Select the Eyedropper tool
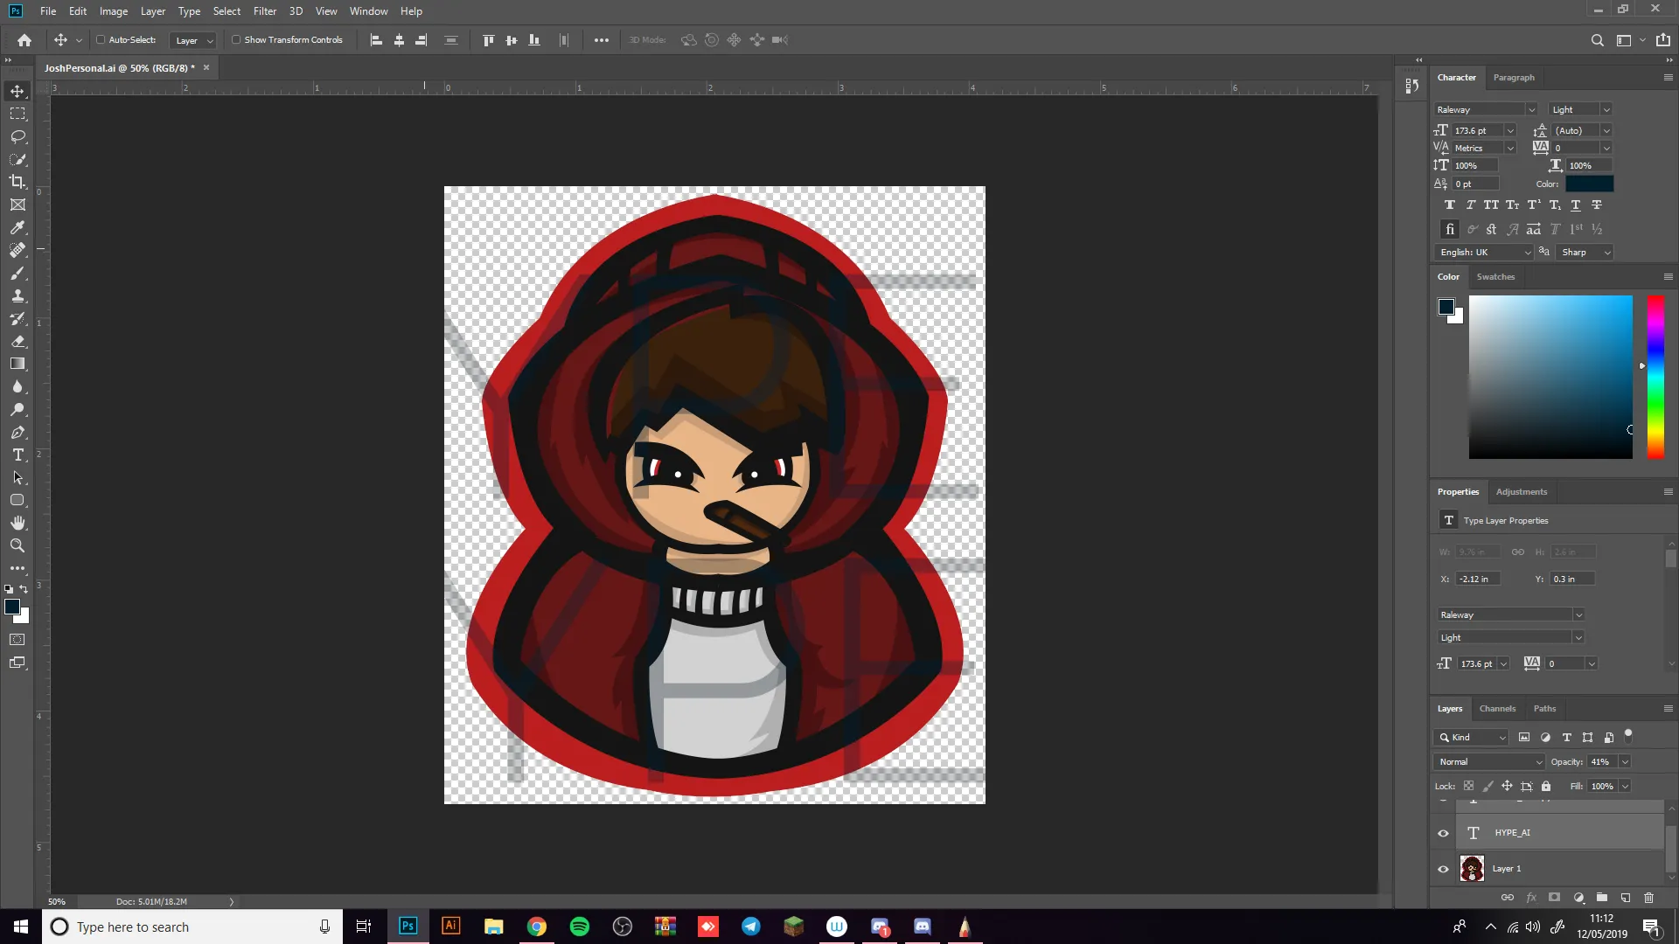Image resolution: width=1679 pixels, height=944 pixels. pos(17,227)
